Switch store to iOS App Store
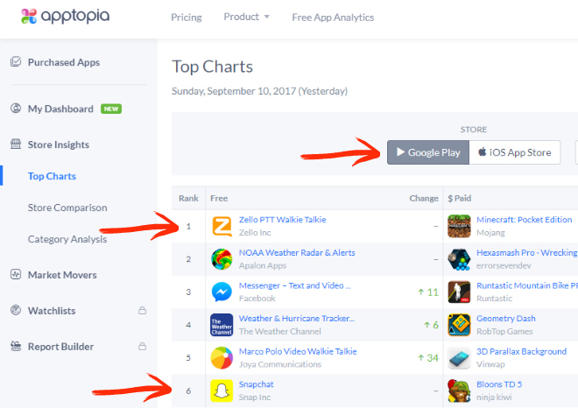The width and height of the screenshot is (578, 408). pyautogui.click(x=516, y=152)
